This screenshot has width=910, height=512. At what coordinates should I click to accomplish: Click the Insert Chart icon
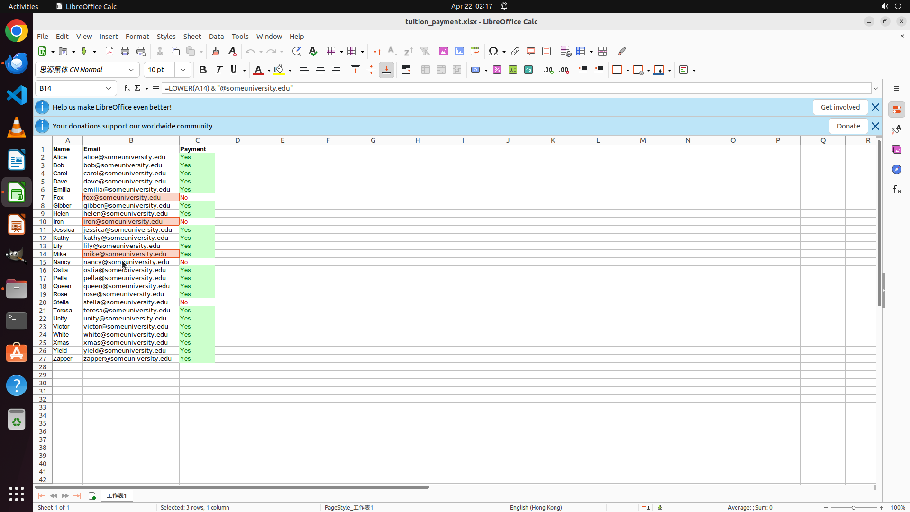point(459,51)
